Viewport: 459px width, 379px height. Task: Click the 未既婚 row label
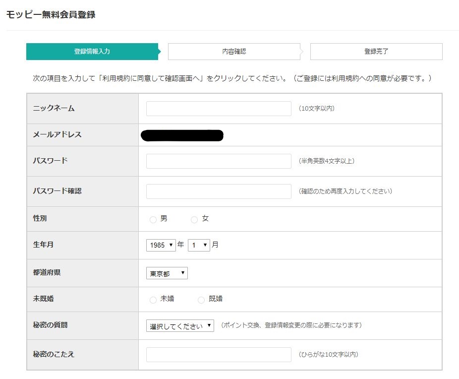click(x=43, y=299)
